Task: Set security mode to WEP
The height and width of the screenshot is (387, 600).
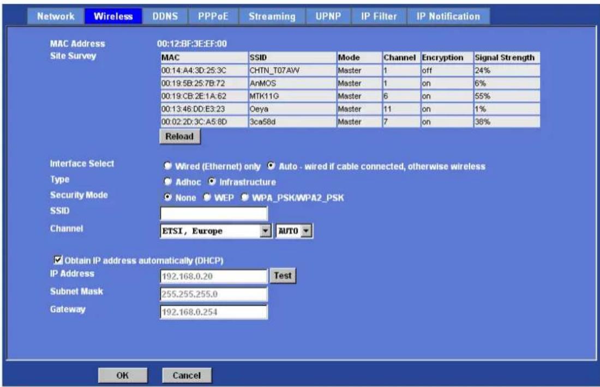Action: click(x=207, y=197)
